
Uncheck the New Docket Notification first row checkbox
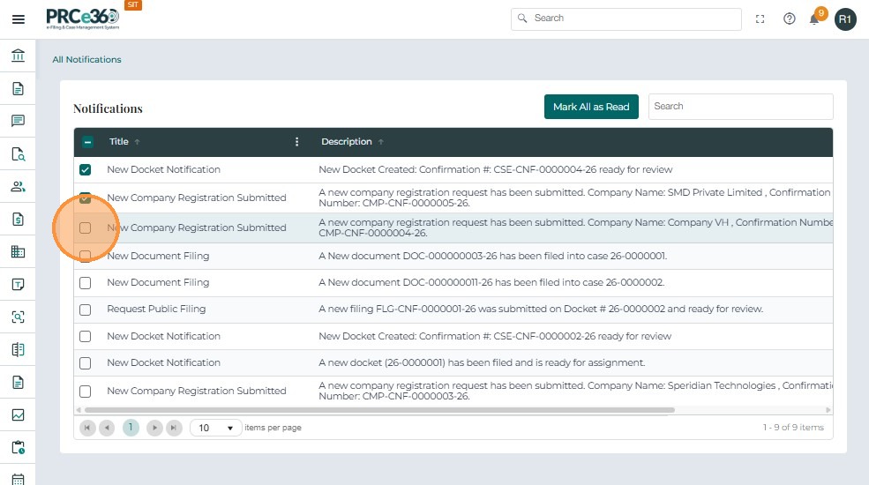[86, 169]
